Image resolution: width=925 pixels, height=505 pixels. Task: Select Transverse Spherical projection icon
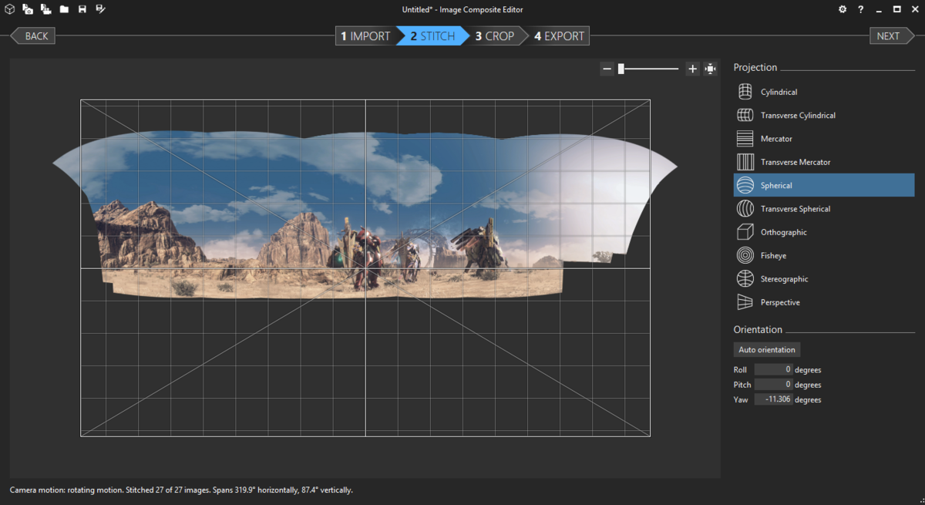click(745, 208)
